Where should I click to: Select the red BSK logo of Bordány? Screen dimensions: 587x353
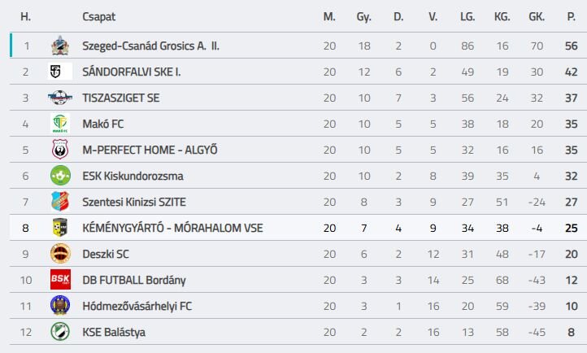[60, 279]
